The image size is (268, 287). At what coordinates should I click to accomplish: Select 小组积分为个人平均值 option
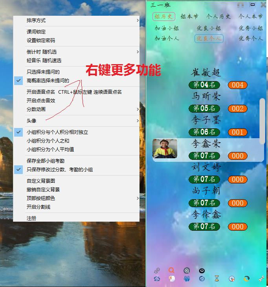[x=77, y=150]
